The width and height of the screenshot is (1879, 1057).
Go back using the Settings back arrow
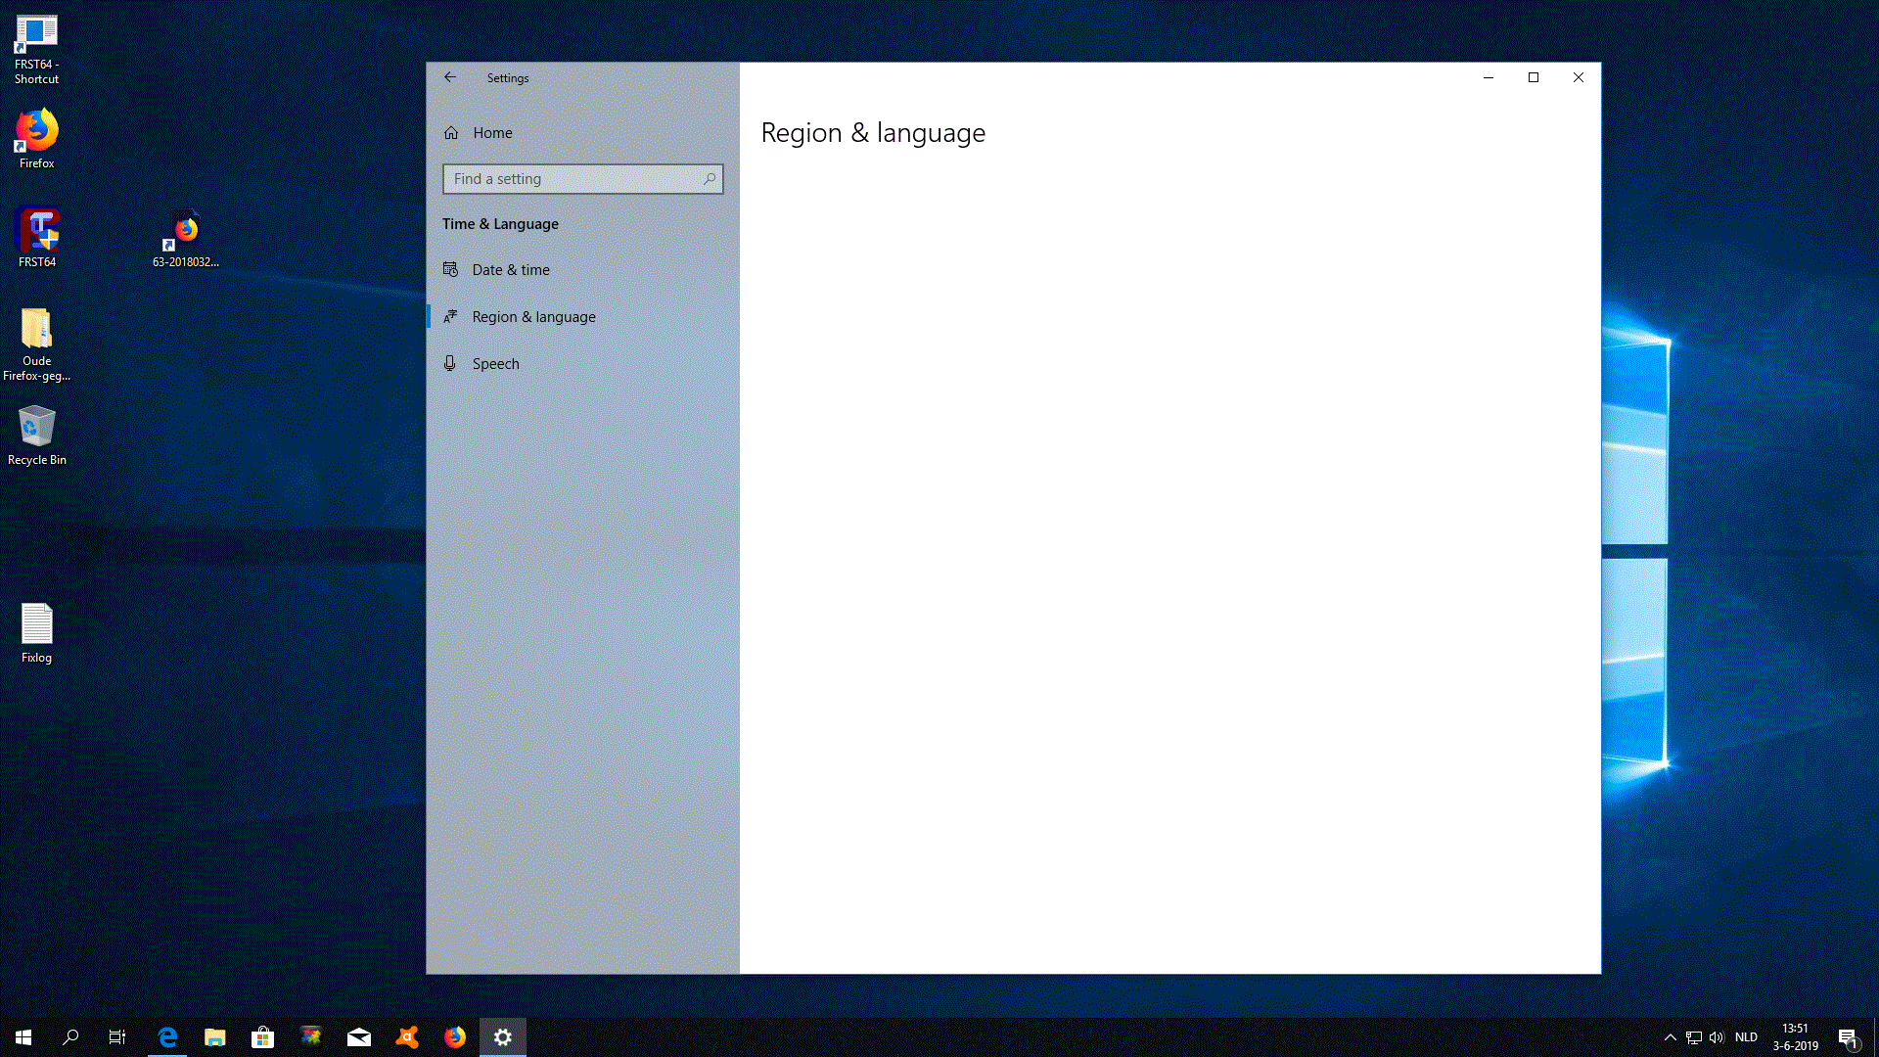[x=450, y=77]
